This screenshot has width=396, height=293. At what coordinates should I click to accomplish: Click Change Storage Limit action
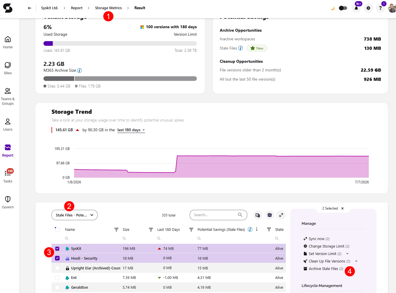pos(326,246)
